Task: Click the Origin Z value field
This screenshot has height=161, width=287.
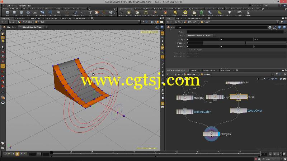Action: point(269,39)
